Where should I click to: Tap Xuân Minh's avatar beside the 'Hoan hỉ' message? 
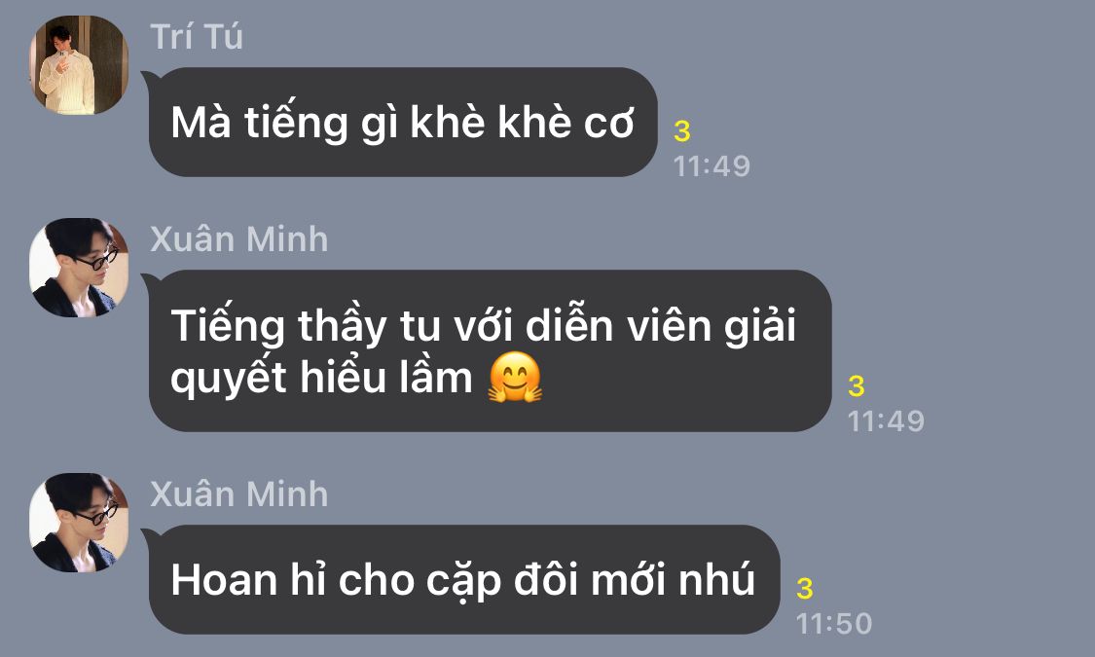point(79,523)
